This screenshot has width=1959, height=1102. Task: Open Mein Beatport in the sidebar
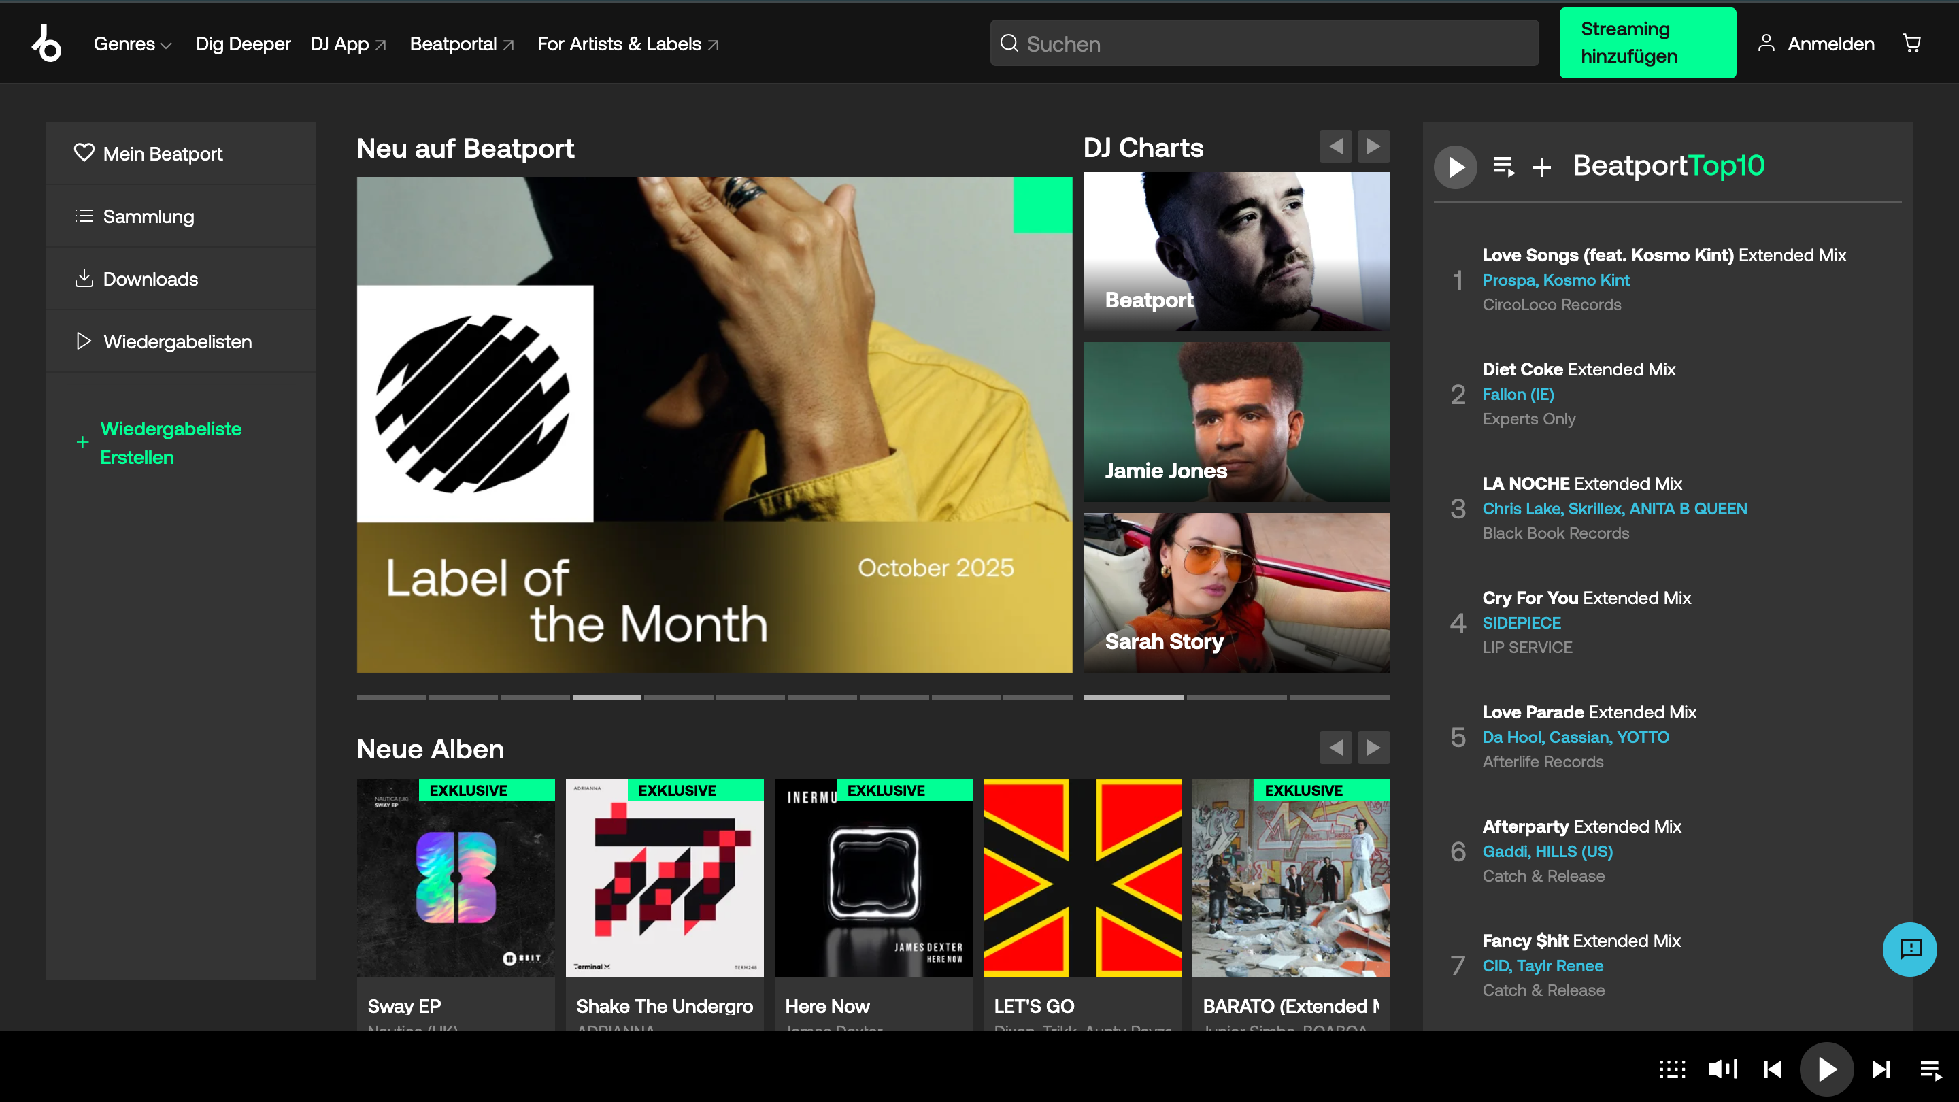click(x=181, y=154)
